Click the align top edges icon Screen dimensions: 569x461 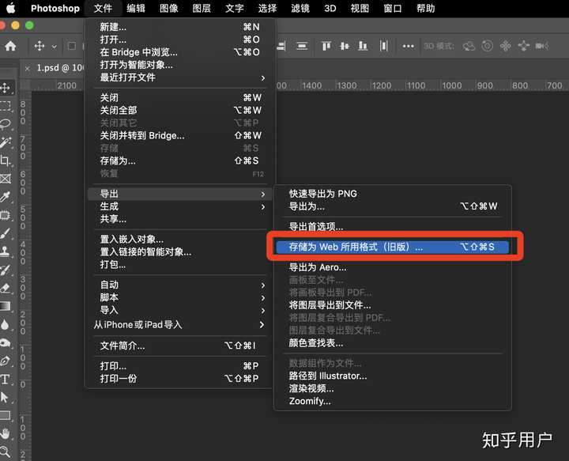point(326,46)
